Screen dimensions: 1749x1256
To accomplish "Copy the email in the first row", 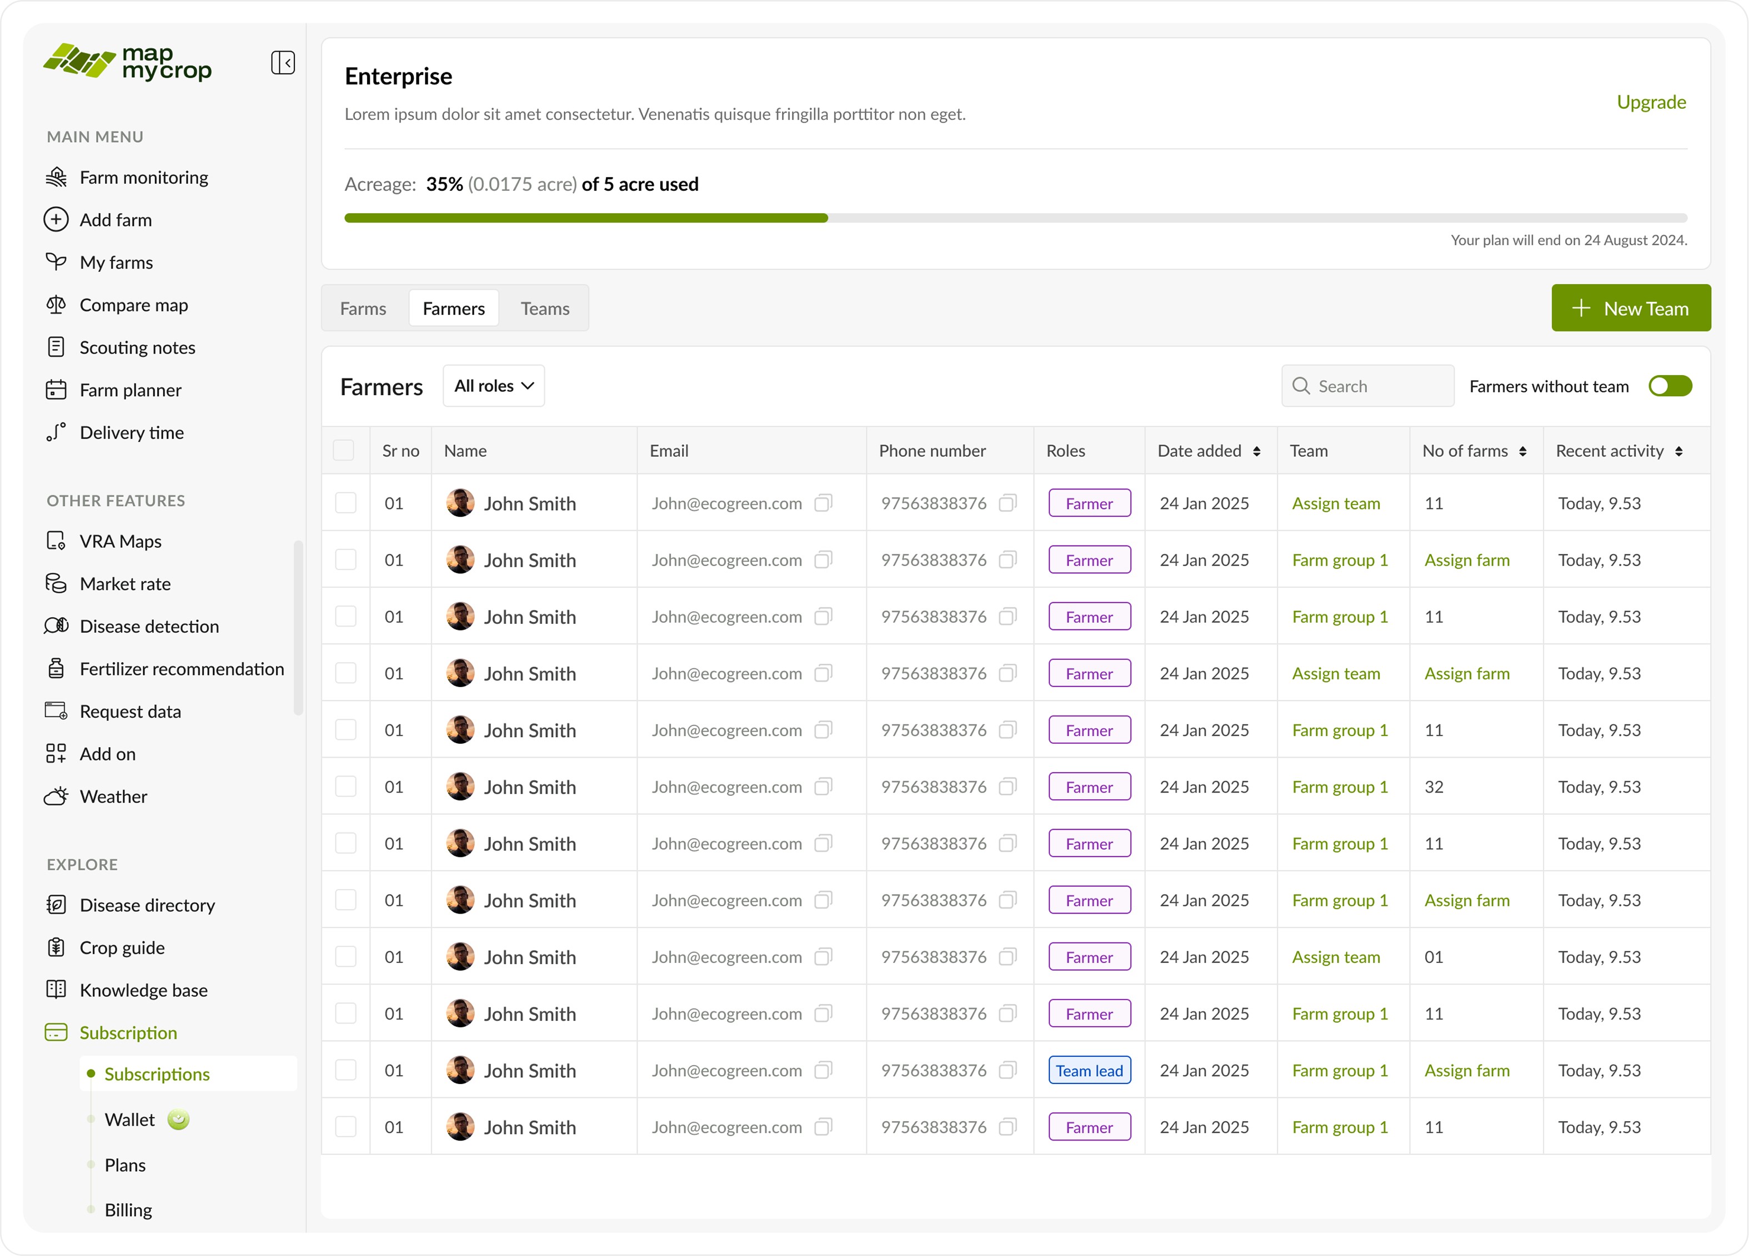I will coord(823,503).
